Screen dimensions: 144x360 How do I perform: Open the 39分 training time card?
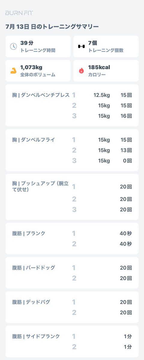pyautogui.click(x=38, y=46)
